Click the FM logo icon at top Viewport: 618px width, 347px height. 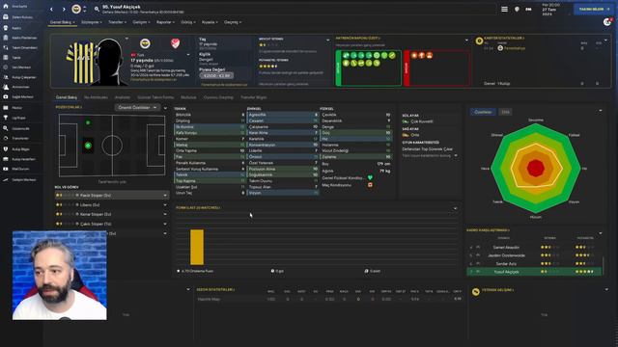[x=528, y=9]
